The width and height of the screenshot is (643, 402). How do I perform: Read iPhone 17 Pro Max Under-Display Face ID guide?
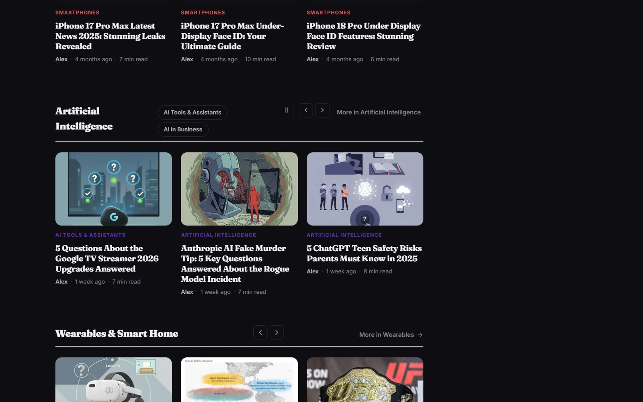tap(232, 36)
